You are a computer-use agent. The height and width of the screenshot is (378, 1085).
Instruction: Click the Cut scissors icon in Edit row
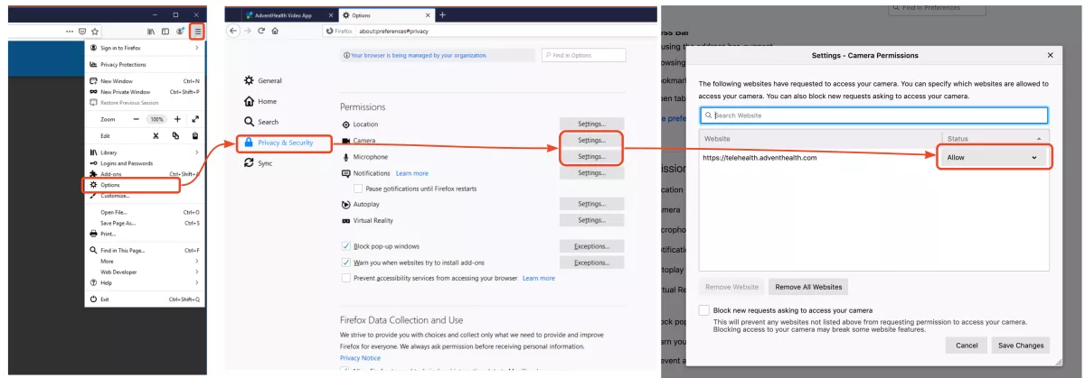pos(156,135)
